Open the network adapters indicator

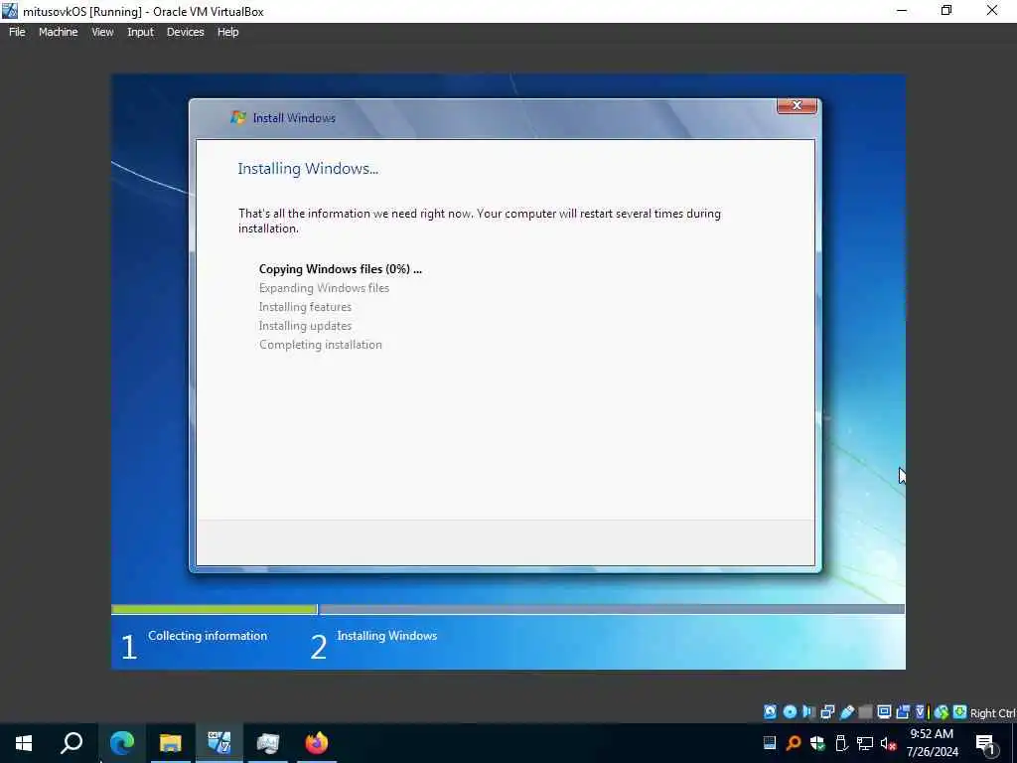pos(827,711)
